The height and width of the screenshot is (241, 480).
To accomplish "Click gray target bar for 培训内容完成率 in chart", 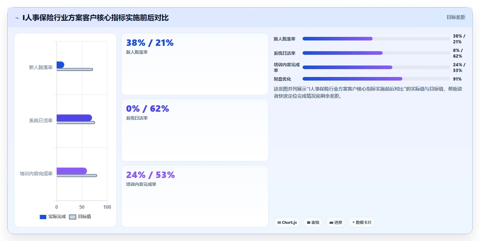I will [x=77, y=175].
